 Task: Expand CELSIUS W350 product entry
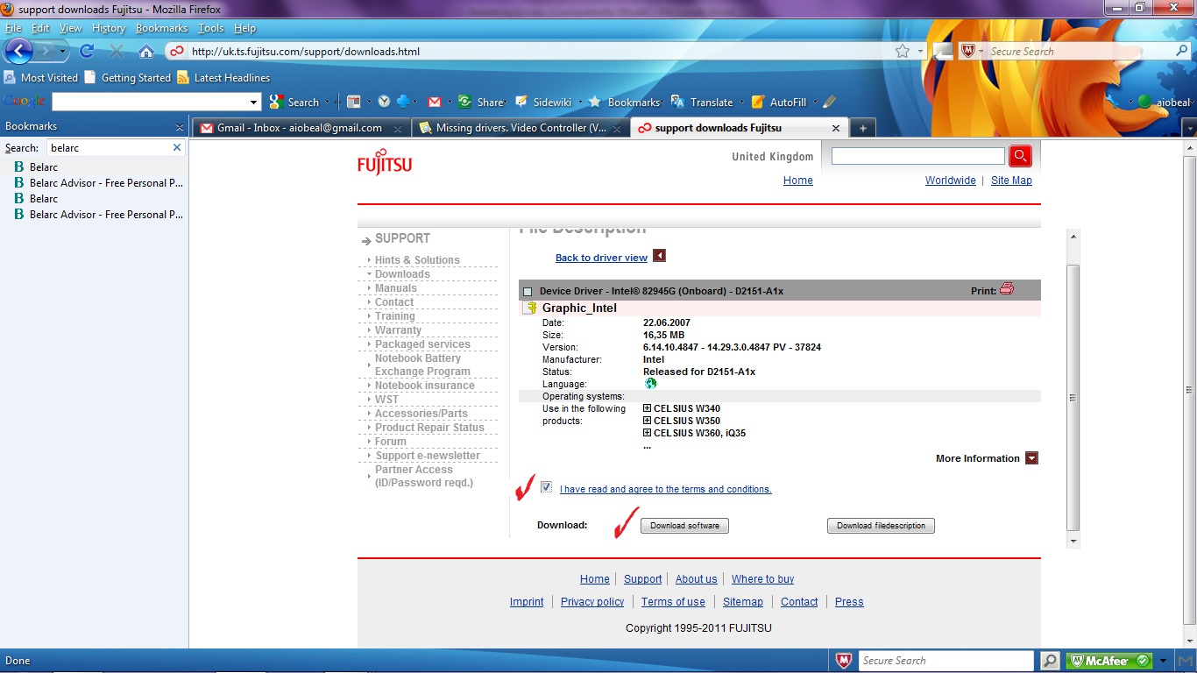(648, 421)
